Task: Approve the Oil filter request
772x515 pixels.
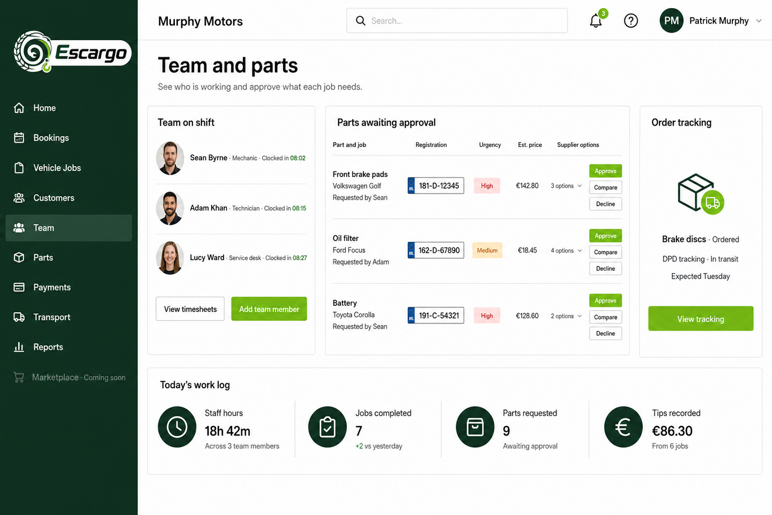Action: pos(605,236)
